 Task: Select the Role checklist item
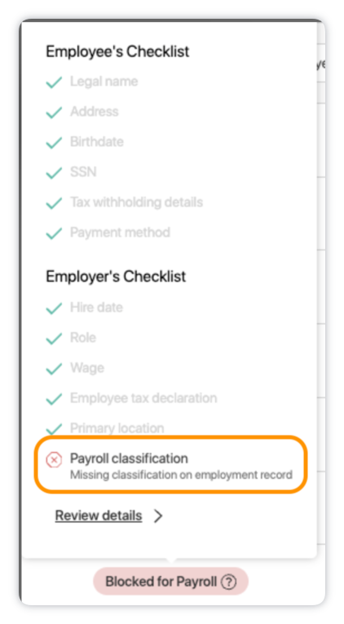83,338
